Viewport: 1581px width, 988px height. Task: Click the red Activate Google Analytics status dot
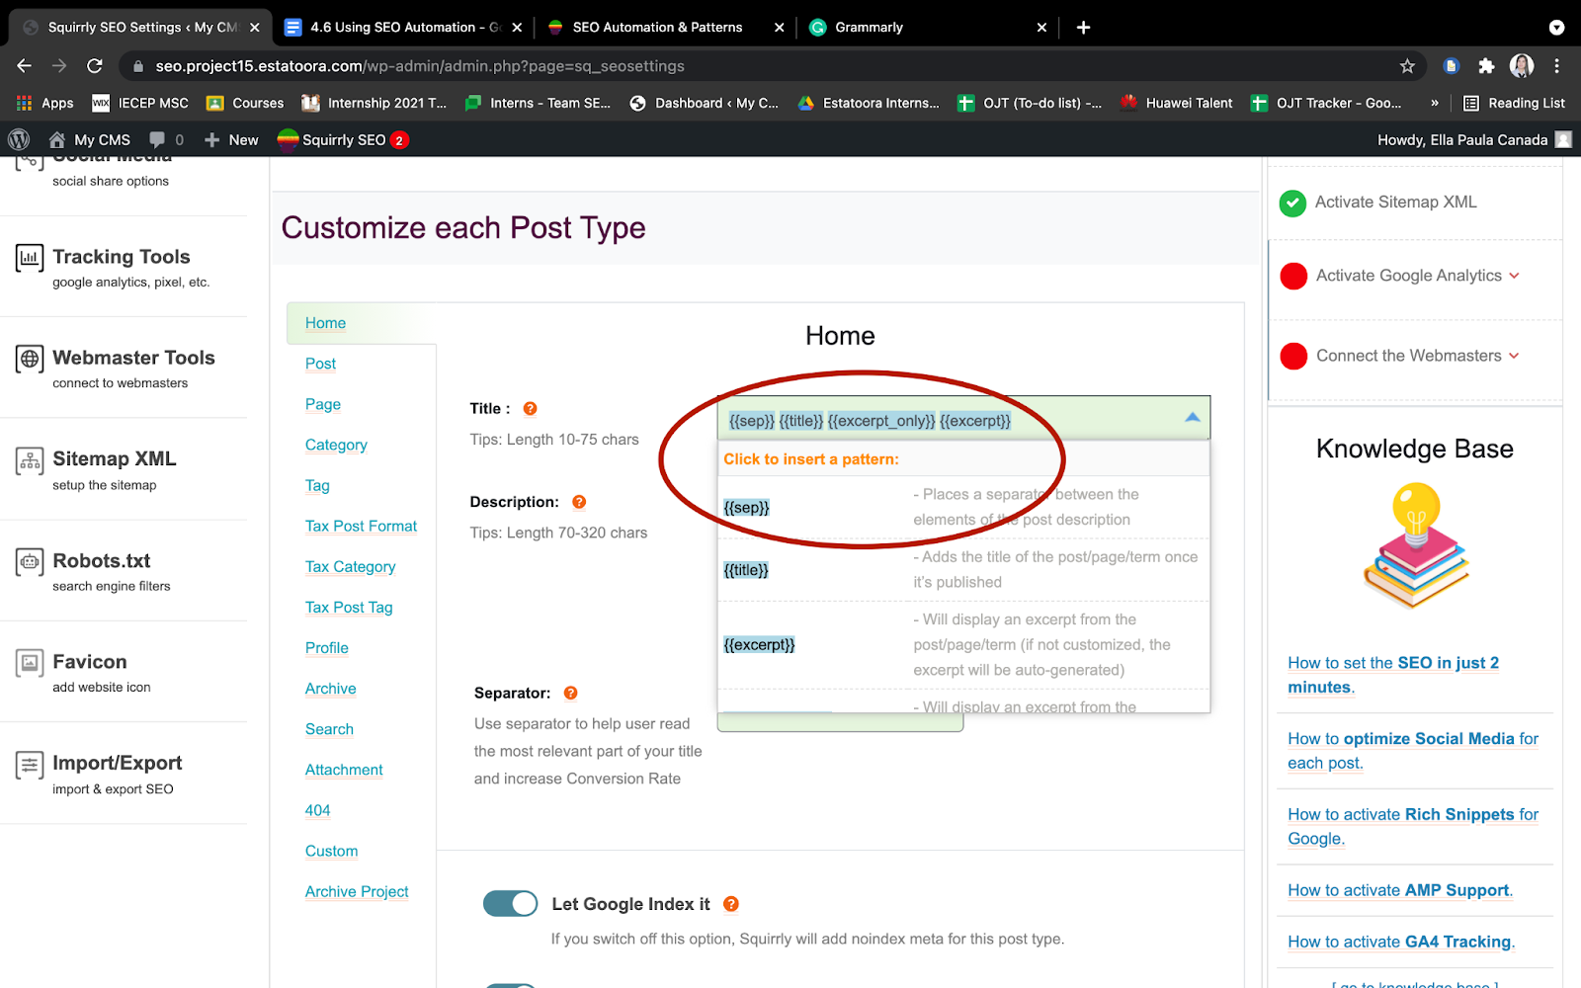[1293, 277]
